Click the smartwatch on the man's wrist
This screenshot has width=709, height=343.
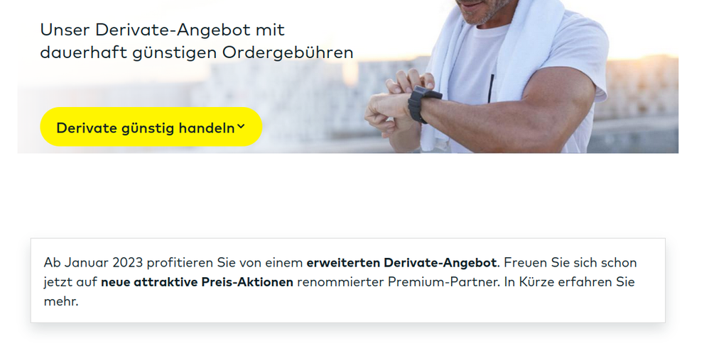pos(423,103)
